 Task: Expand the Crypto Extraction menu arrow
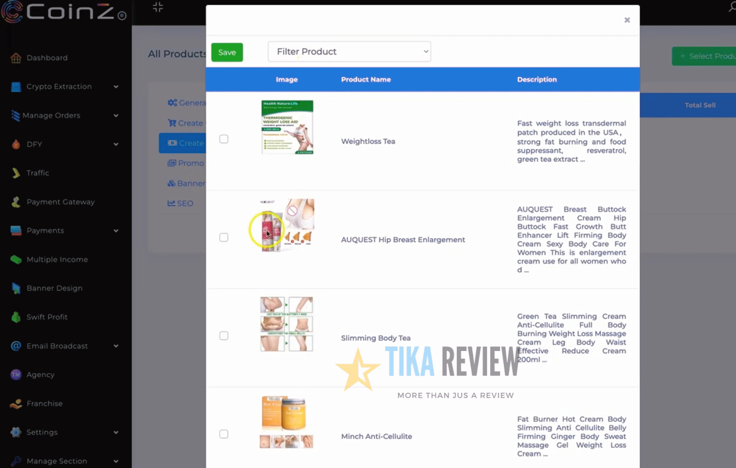pos(116,87)
